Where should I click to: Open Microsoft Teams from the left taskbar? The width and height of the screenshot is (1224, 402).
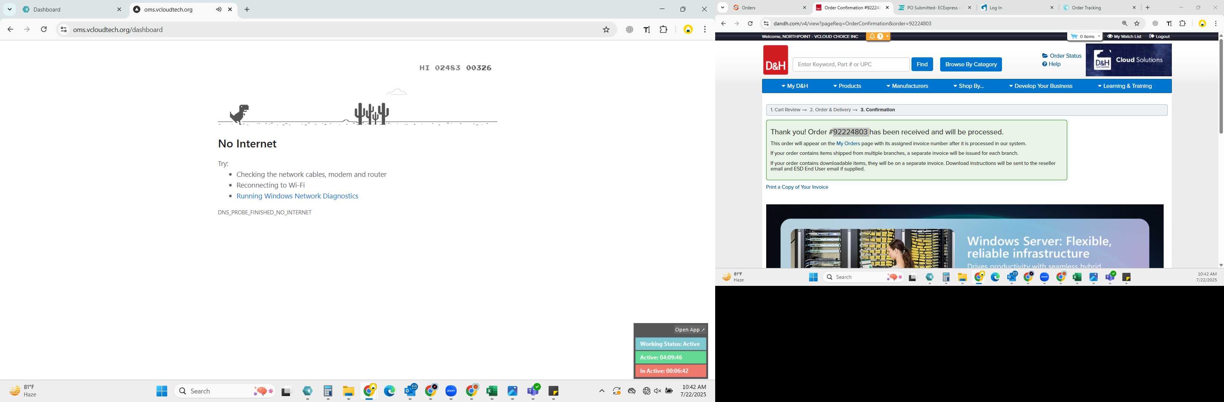(x=533, y=391)
